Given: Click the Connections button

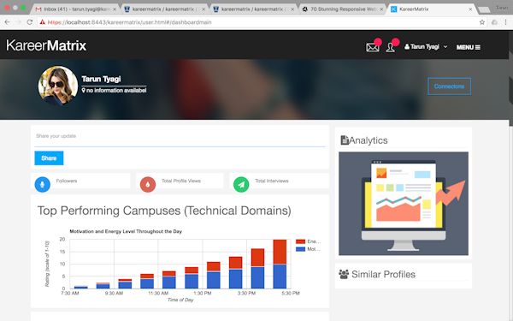Looking at the screenshot, I should coord(449,86).
